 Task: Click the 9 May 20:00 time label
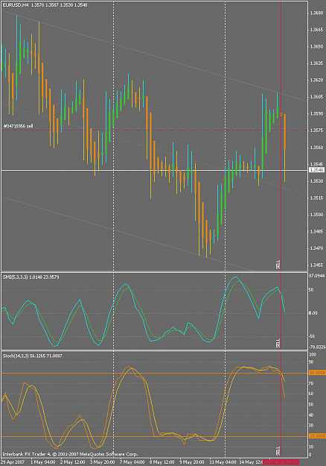pyautogui.click(x=191, y=462)
